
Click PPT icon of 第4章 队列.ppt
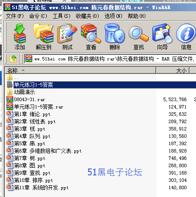pos(10,136)
